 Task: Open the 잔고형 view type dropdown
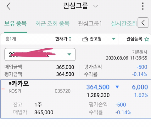coord(98,39)
